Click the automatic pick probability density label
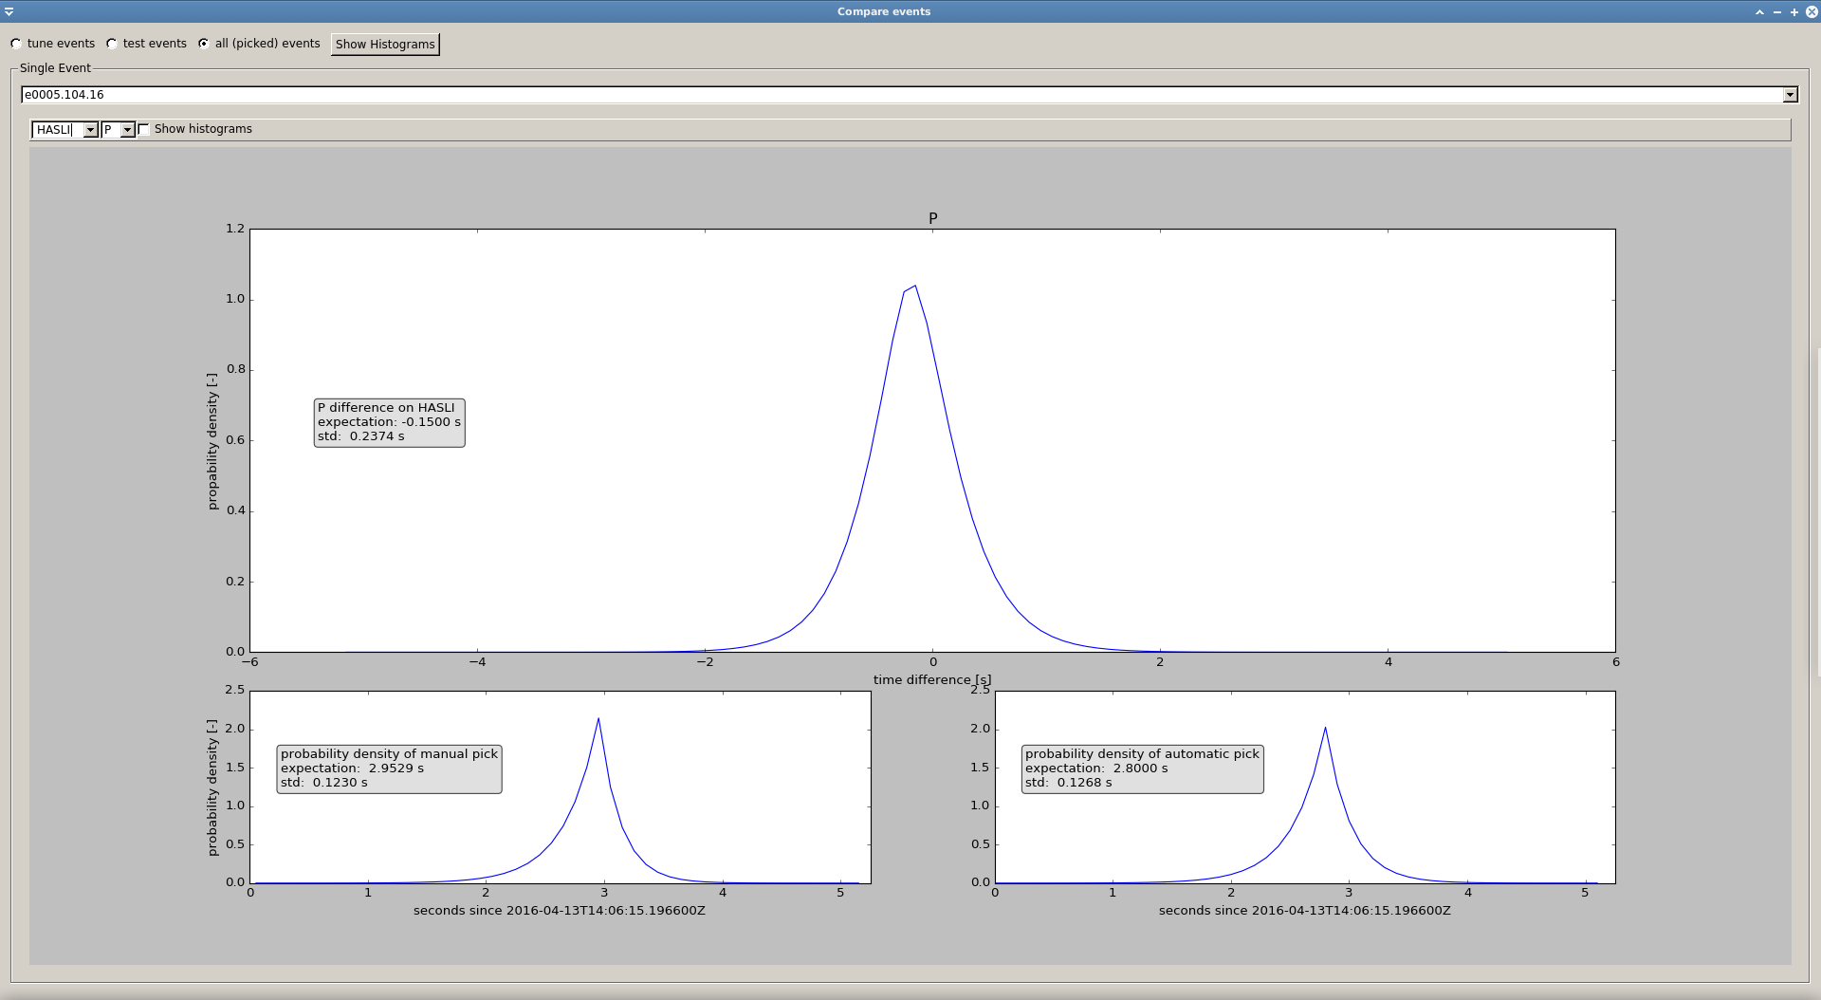1821x1000 pixels. (x=1142, y=769)
